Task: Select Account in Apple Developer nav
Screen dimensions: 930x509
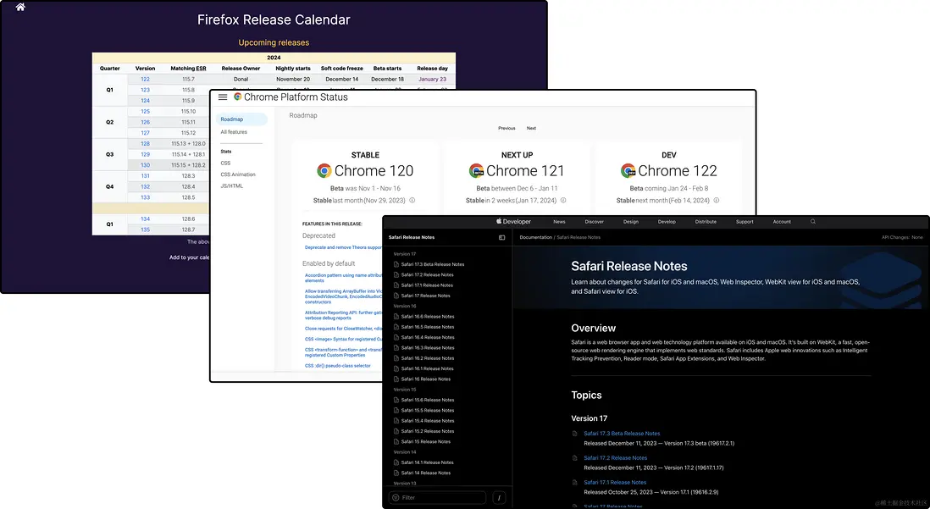Action: point(782,222)
